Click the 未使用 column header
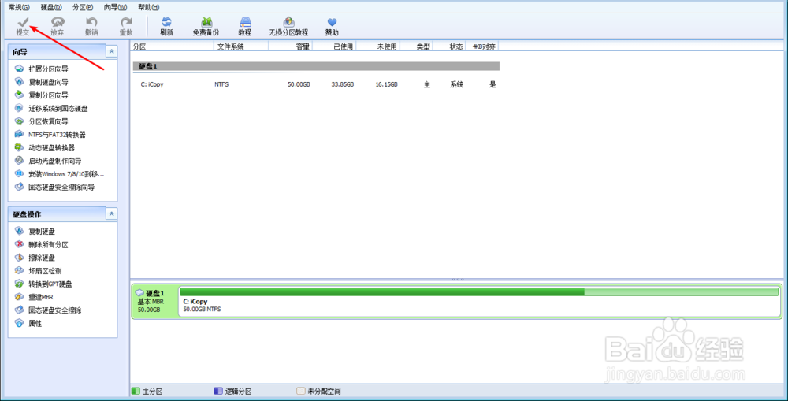 pyautogui.click(x=378, y=46)
